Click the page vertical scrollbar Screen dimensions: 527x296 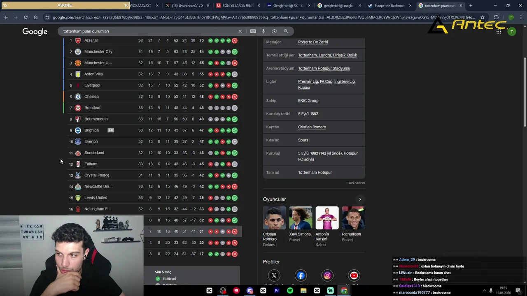tap(525, 92)
